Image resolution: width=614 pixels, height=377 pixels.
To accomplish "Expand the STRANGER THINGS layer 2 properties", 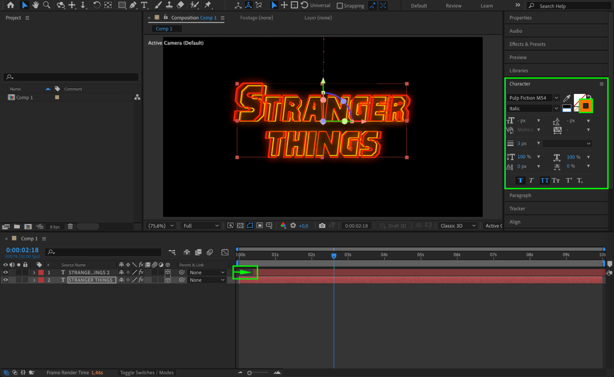I will [x=34, y=280].
